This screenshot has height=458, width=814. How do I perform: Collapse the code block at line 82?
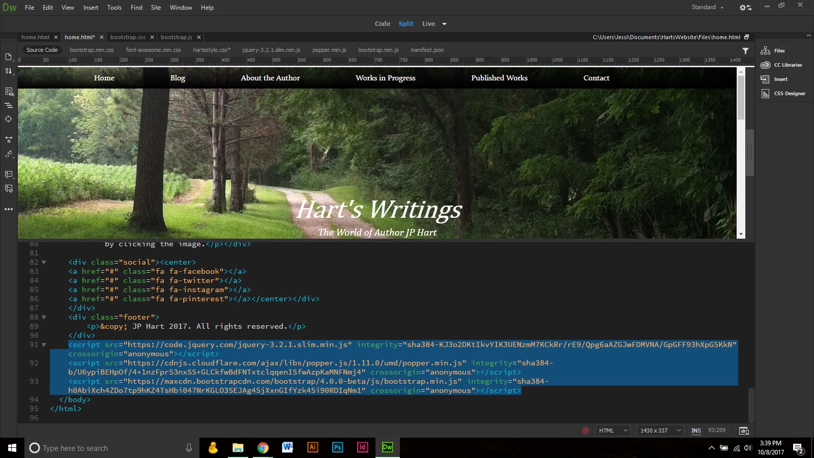coord(44,263)
